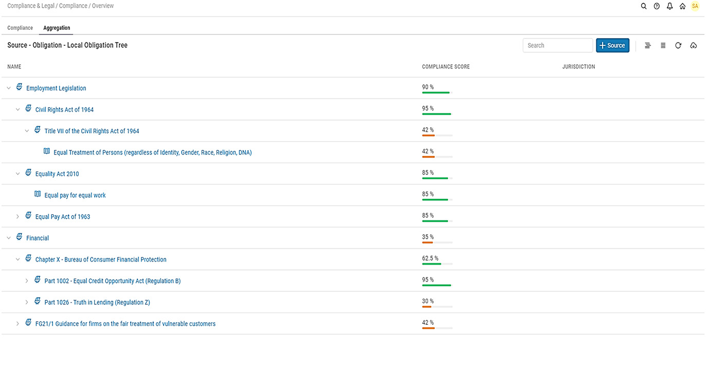Screen dimensions: 706x365
Task: Sort by the JURISDICTION column header
Action: pyautogui.click(x=578, y=67)
